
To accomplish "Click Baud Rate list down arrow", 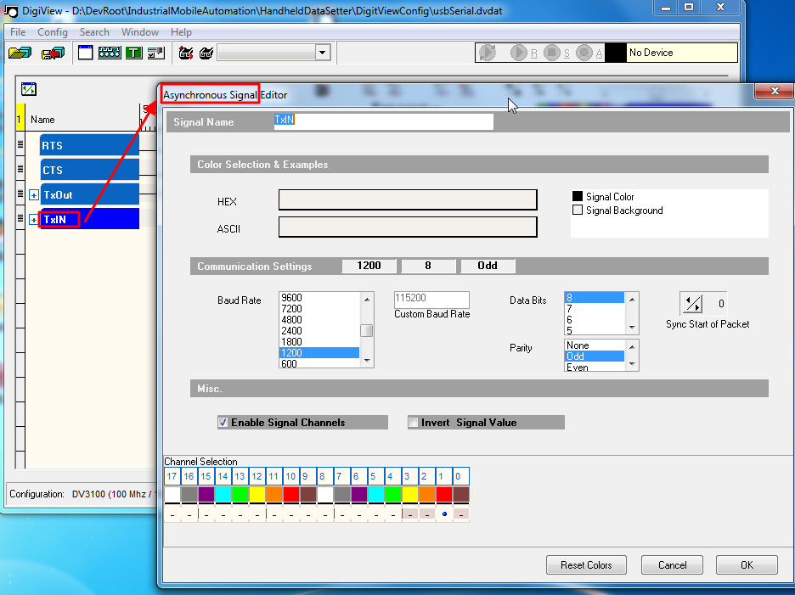I will click(367, 361).
